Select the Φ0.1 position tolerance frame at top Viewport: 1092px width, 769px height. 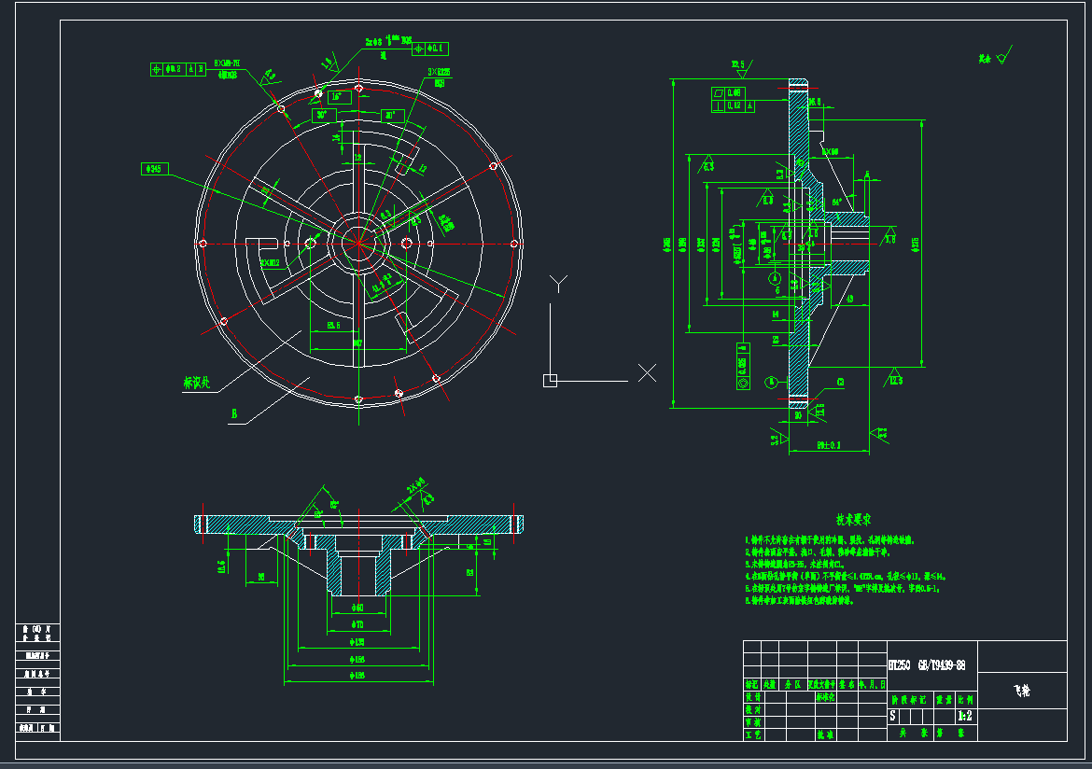[x=430, y=48]
